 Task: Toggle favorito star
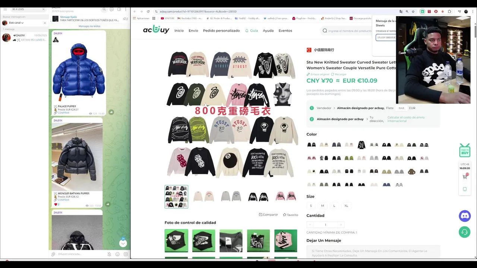click(290, 215)
